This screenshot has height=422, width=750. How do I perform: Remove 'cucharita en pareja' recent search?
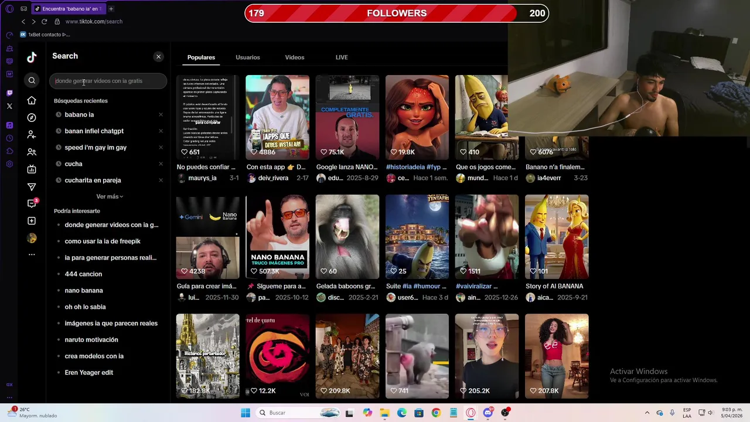tap(161, 181)
